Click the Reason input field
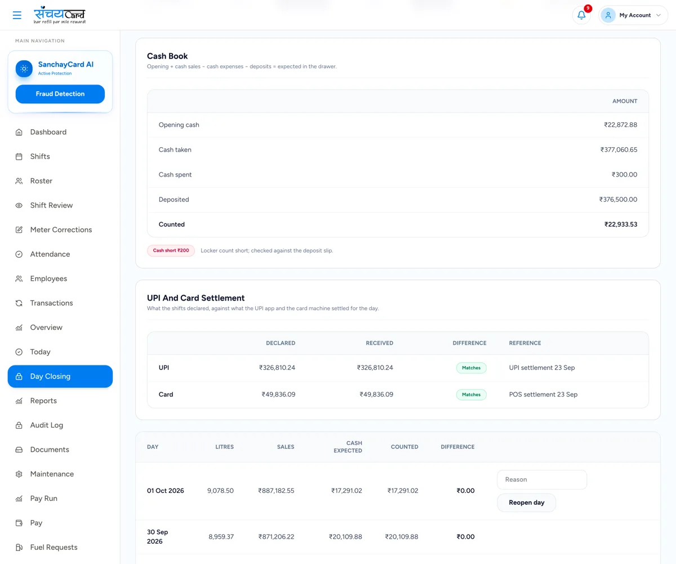Screen dimensions: 676x564 pos(542,479)
